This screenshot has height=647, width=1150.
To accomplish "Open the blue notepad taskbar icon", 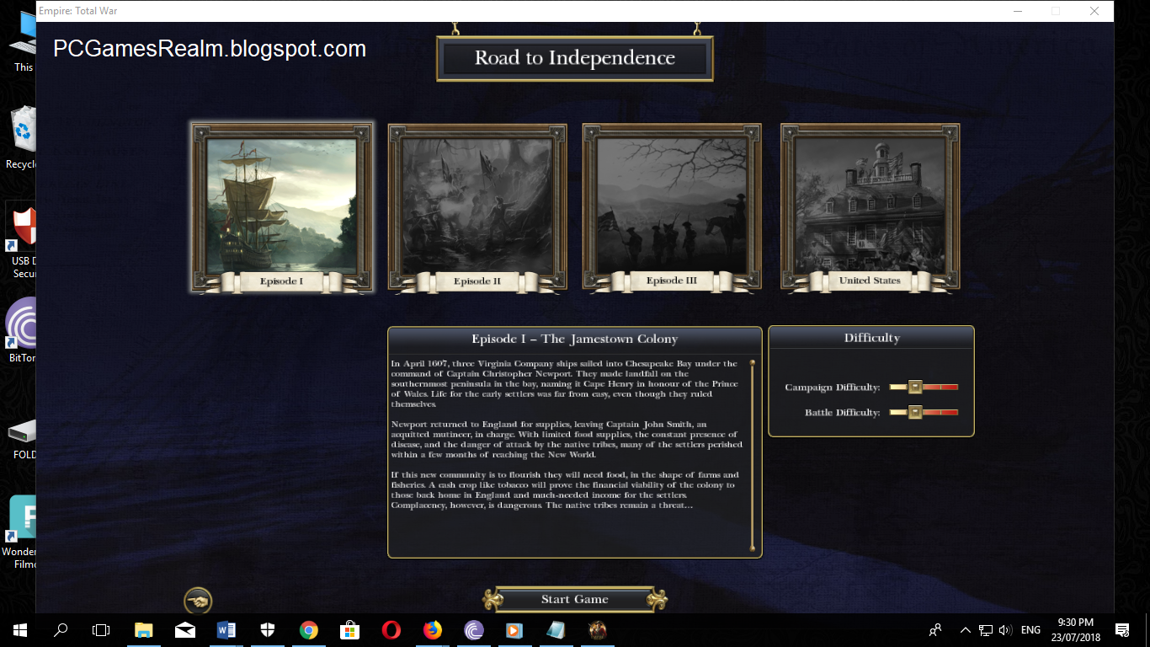I will point(556,630).
